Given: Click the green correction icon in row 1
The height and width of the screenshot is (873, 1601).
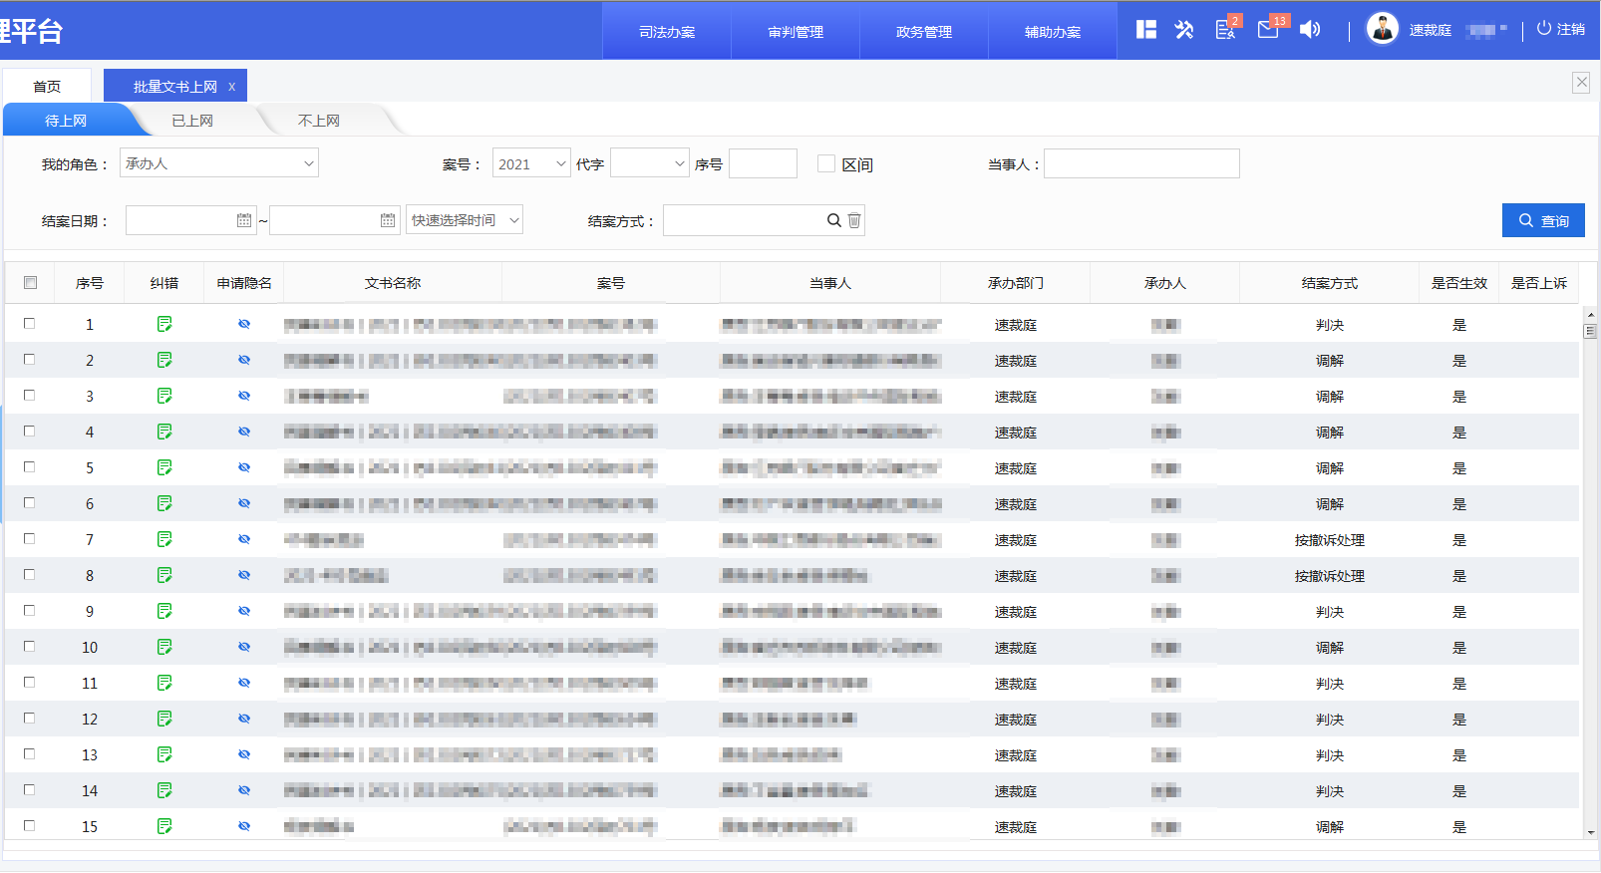Looking at the screenshot, I should pos(164,324).
